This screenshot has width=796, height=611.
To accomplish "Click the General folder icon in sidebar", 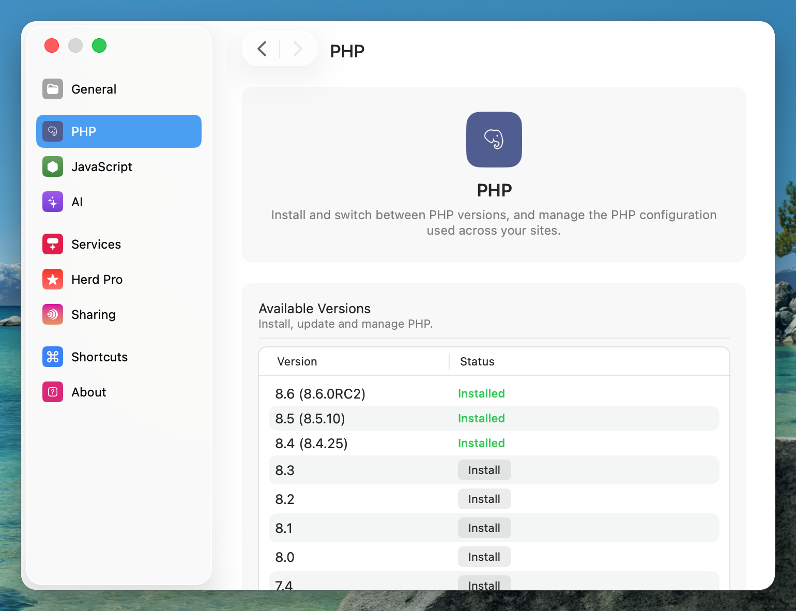I will click(x=53, y=89).
